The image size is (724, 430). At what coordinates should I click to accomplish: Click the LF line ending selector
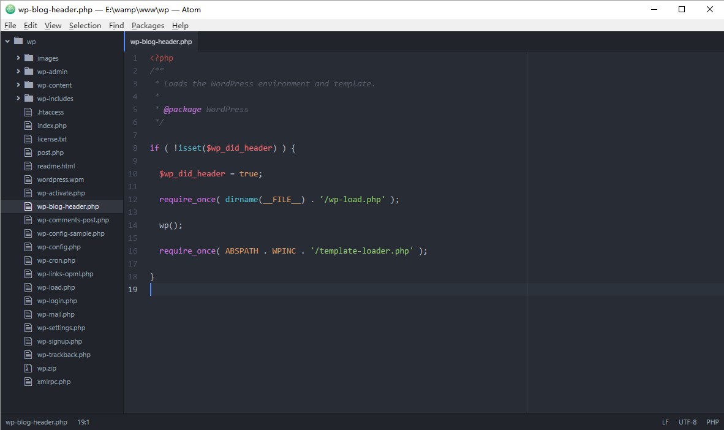665,422
